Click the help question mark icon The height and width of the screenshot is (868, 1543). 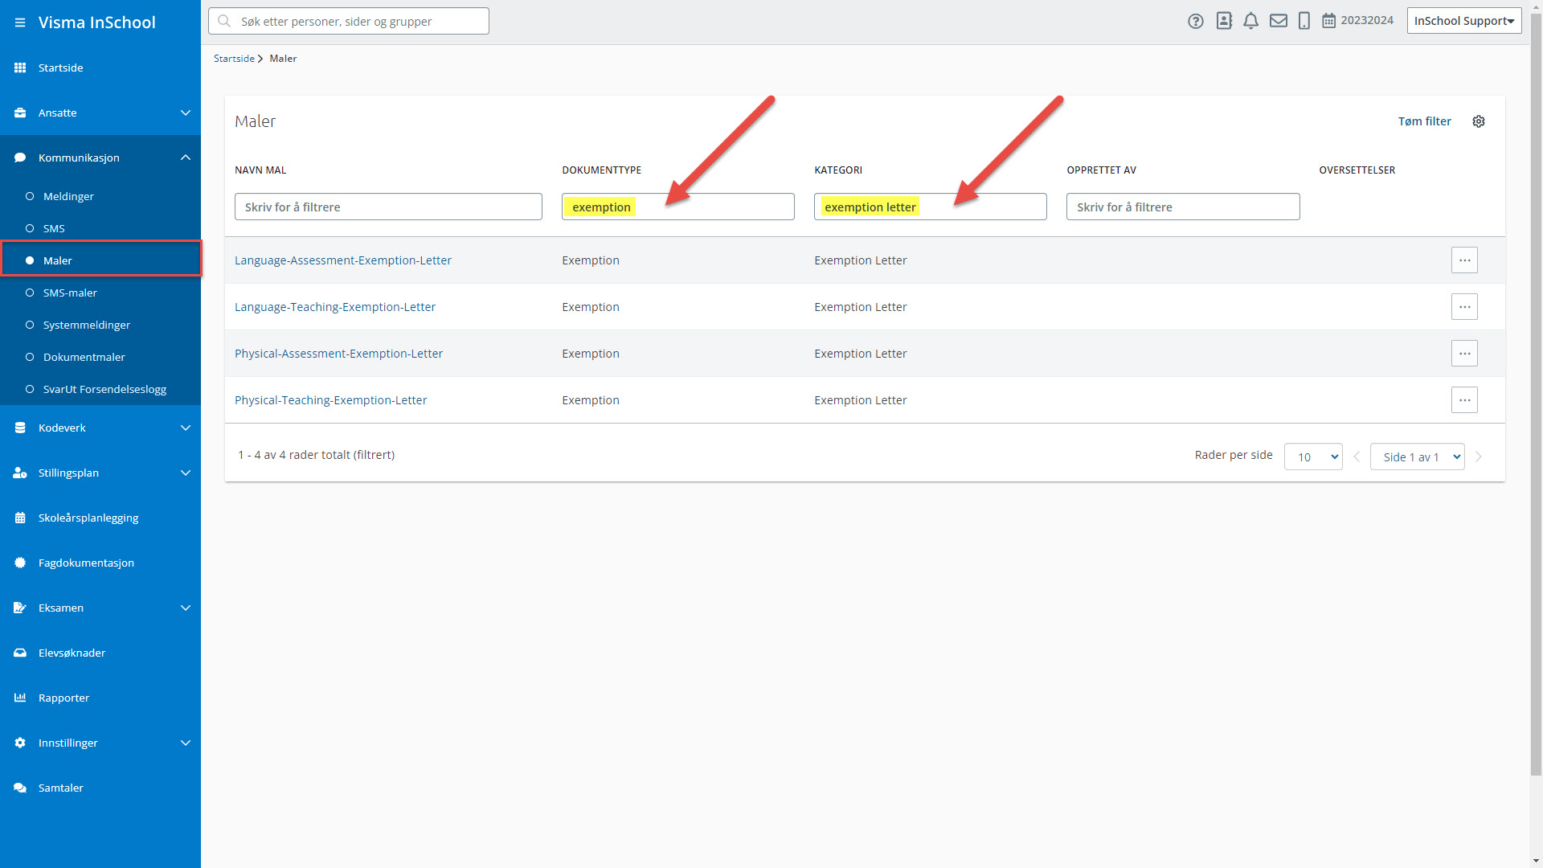pyautogui.click(x=1196, y=22)
